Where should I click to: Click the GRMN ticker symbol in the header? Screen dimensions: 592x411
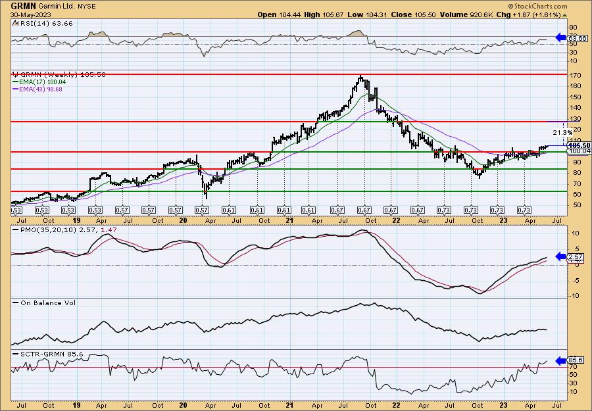point(24,6)
